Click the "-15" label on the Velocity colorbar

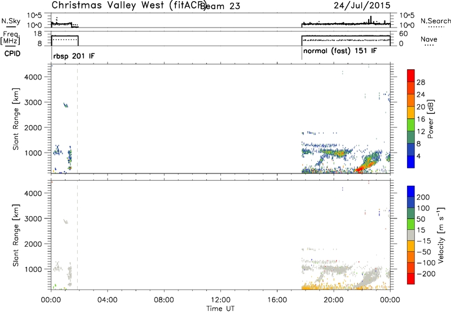coord(424,241)
